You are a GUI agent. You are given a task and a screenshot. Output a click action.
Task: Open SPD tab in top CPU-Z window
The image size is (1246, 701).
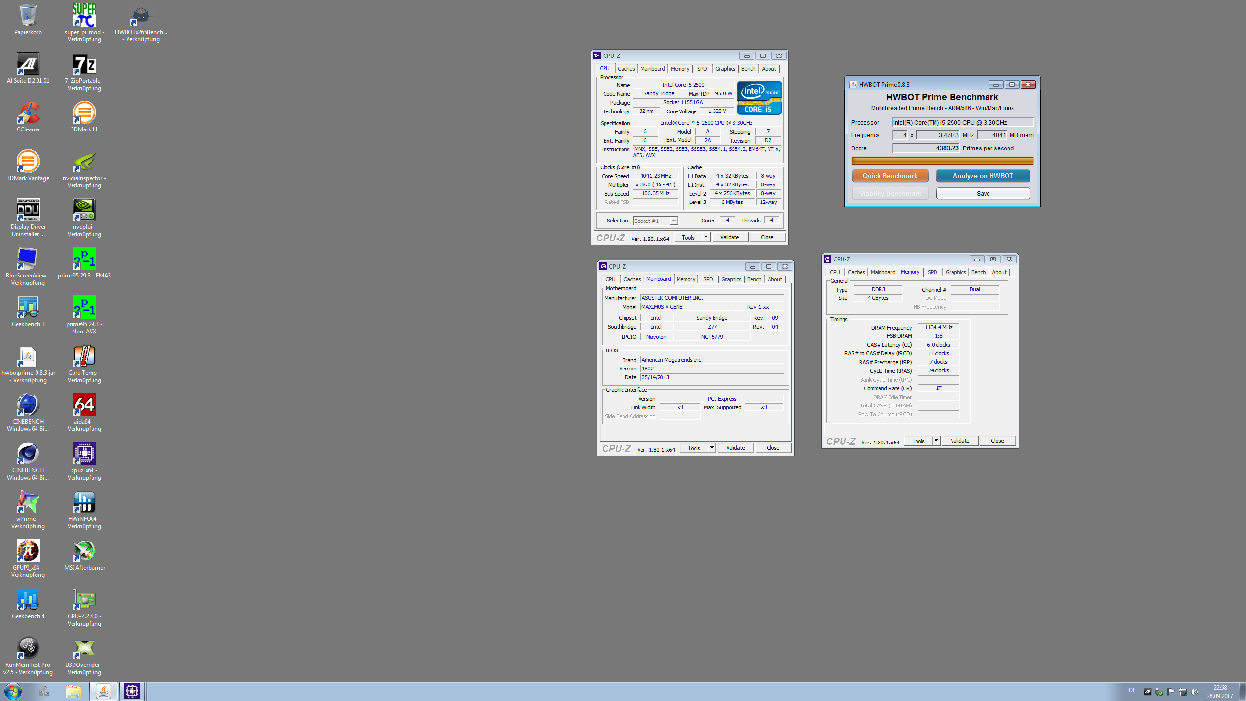click(x=702, y=69)
